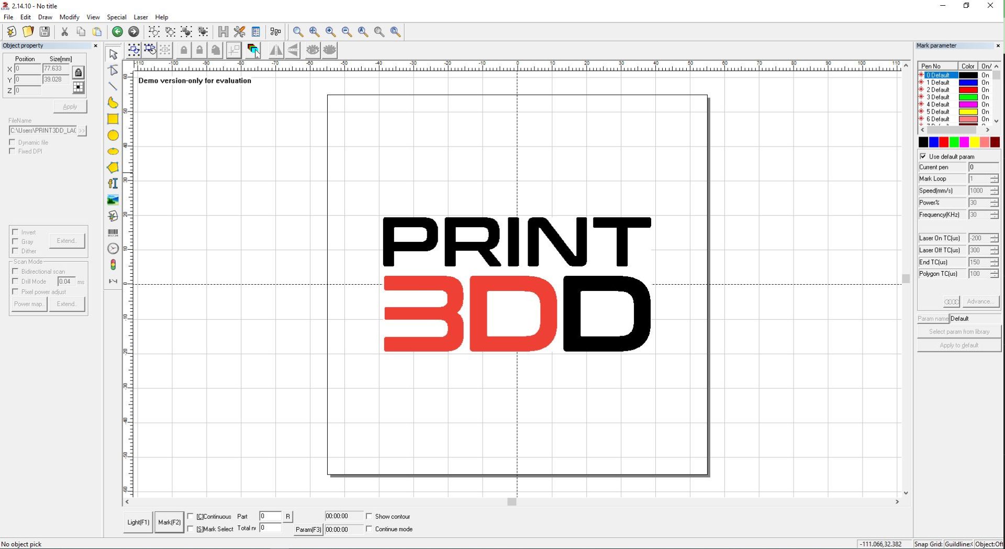This screenshot has width=1005, height=549.
Task: Open the Modify menu
Action: pos(69,17)
